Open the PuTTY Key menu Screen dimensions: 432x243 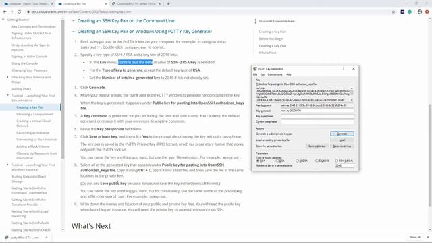263,75
